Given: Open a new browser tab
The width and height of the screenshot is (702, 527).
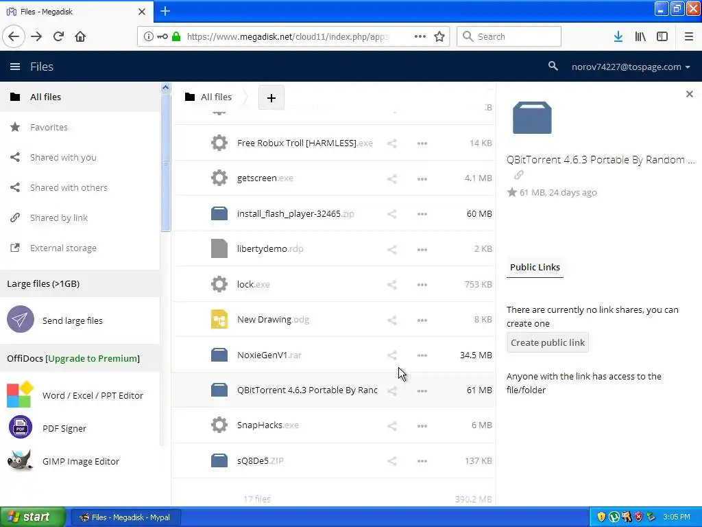Looking at the screenshot, I should point(165,11).
